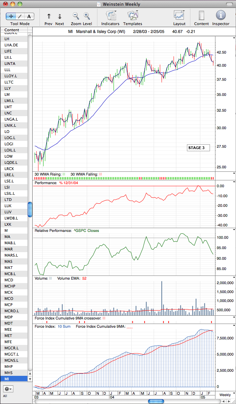
Task: Select the highlighted MI symbol row
Action: 14,379
